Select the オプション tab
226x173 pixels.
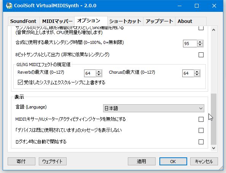pos(91,21)
